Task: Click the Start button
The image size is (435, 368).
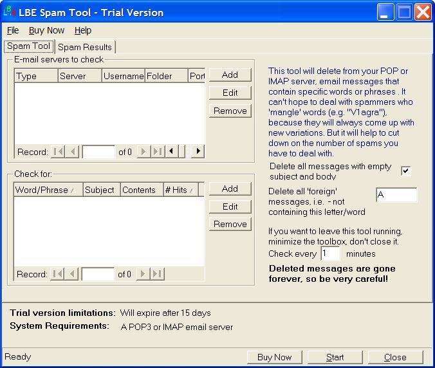Action: point(335,357)
